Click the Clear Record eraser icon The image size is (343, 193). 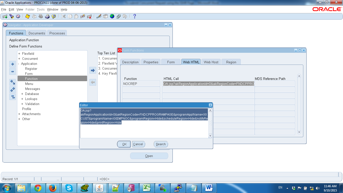[83, 16]
